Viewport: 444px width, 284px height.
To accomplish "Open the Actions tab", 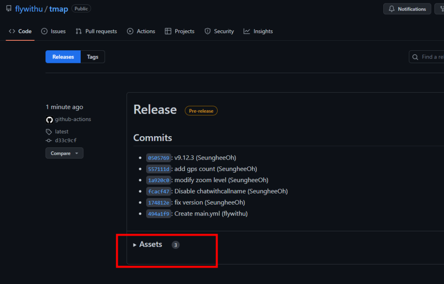I will click(x=141, y=31).
